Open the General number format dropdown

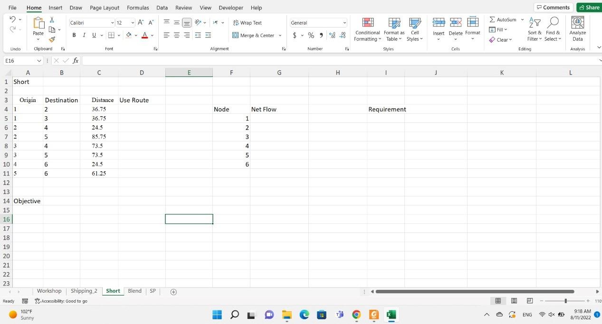pyautogui.click(x=344, y=23)
